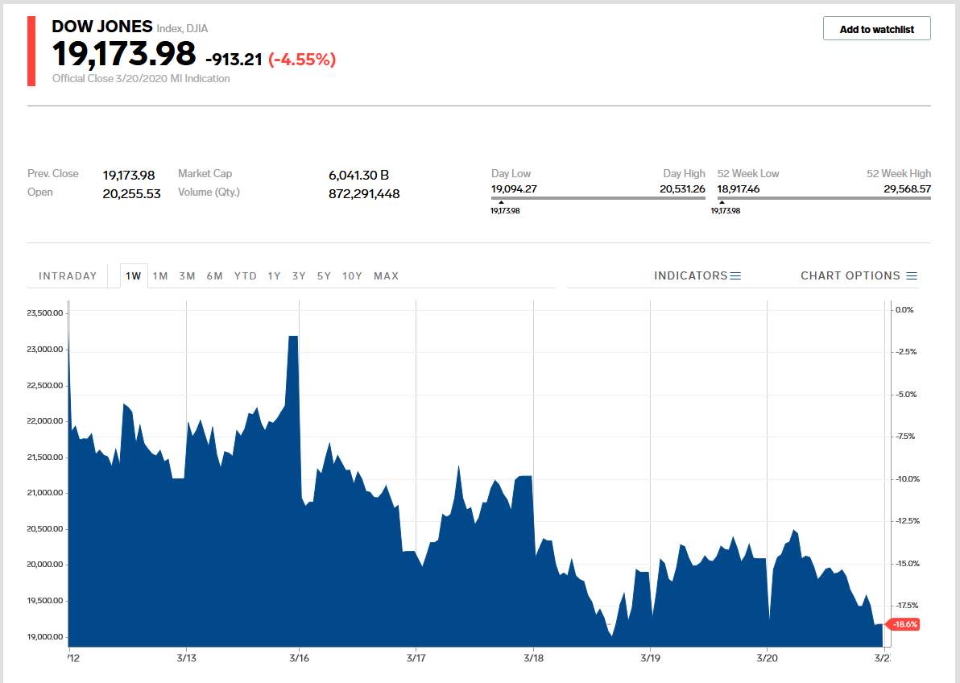Show the 1M chart range
Viewport: 960px width, 683px height.
pos(160,276)
